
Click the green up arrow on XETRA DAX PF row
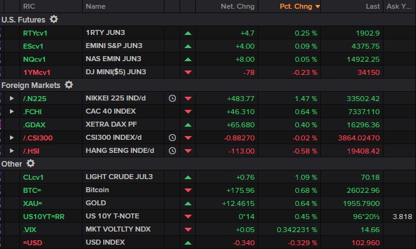[x=188, y=125]
